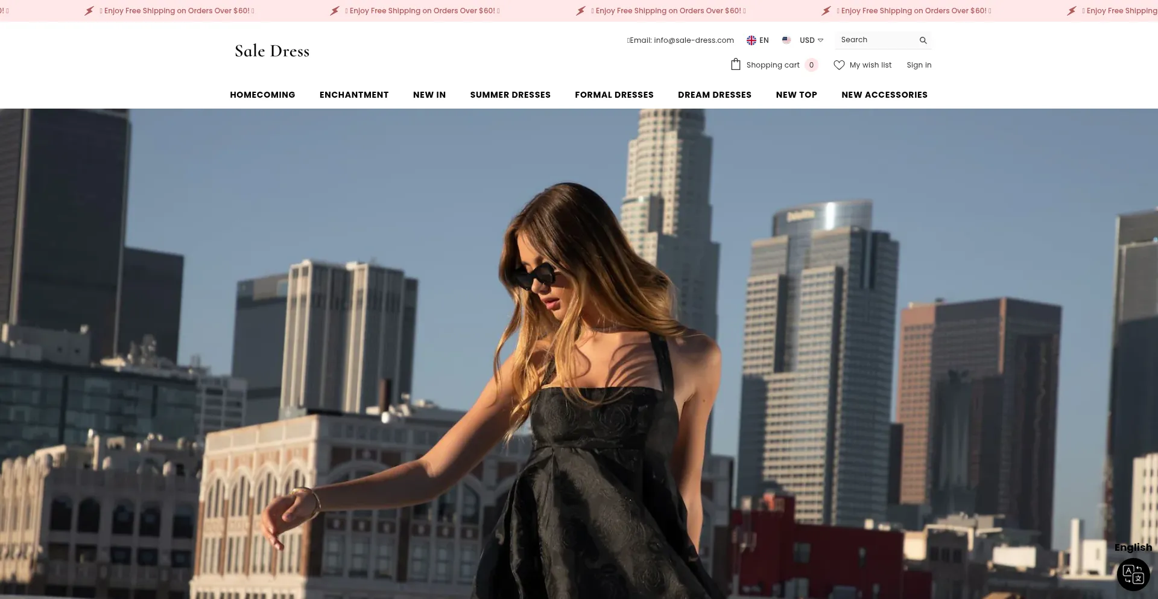Image resolution: width=1158 pixels, height=599 pixels.
Task: Select English as the page language
Action: click(1133, 547)
